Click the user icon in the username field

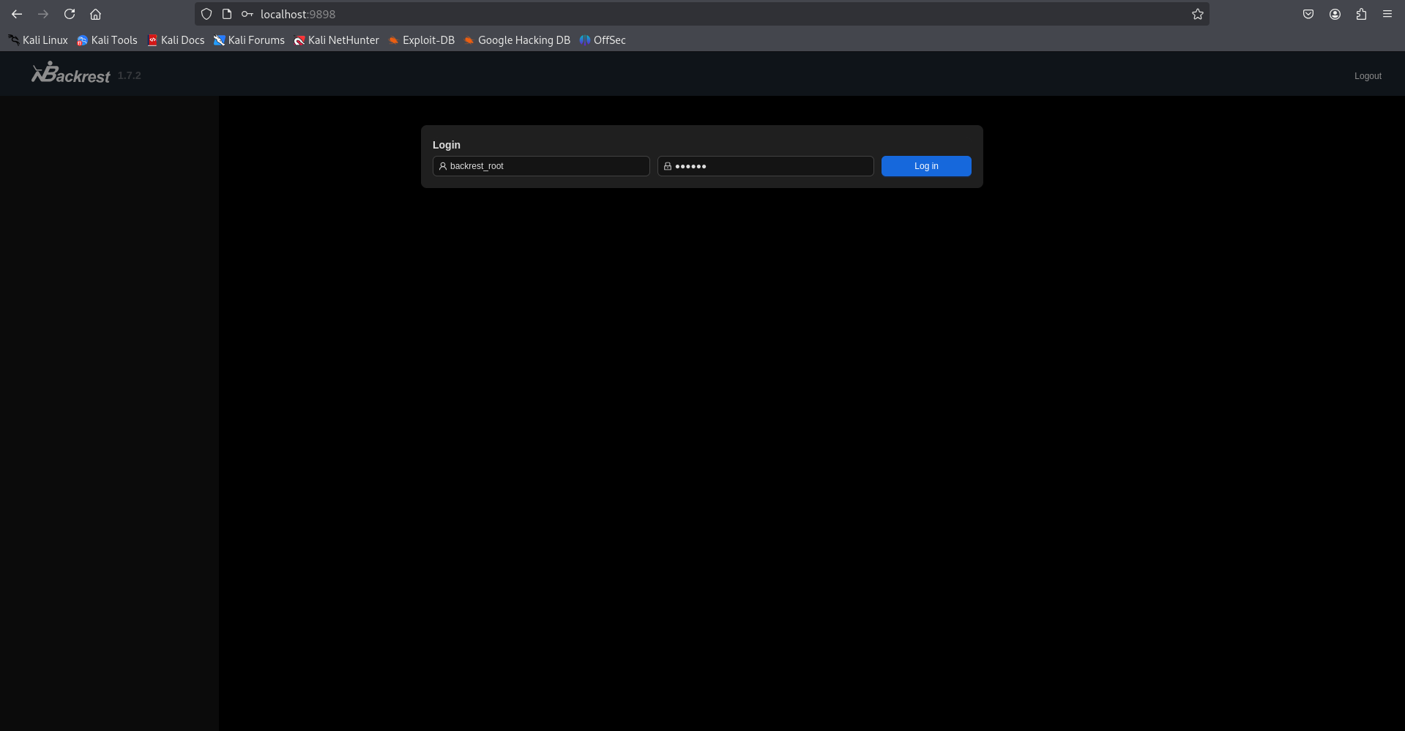pos(442,166)
